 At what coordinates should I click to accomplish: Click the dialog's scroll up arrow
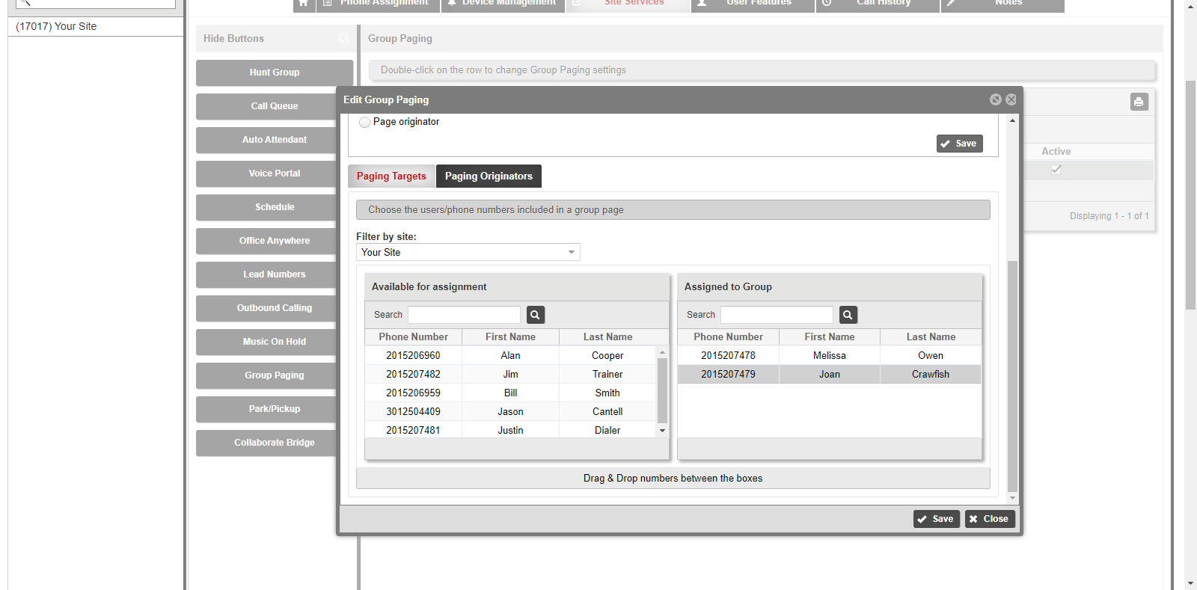1012,120
